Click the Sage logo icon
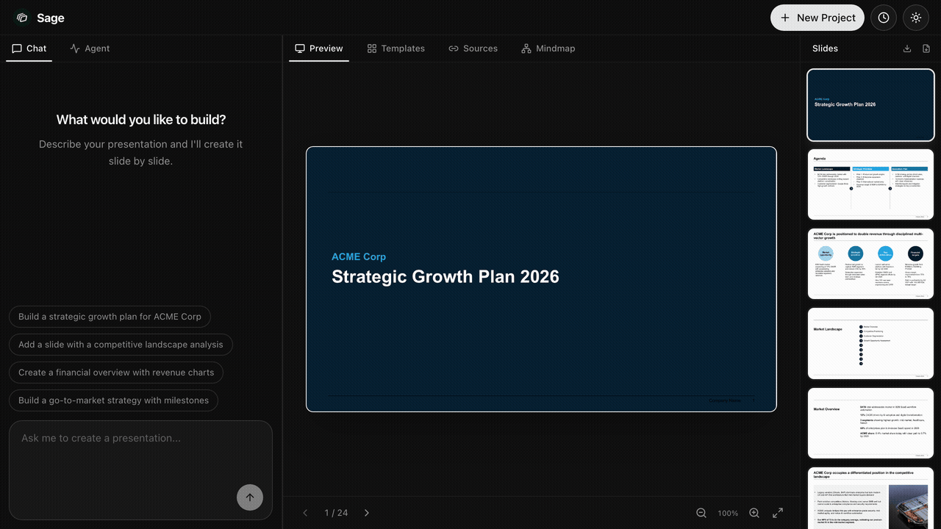The width and height of the screenshot is (941, 529). pos(22,18)
